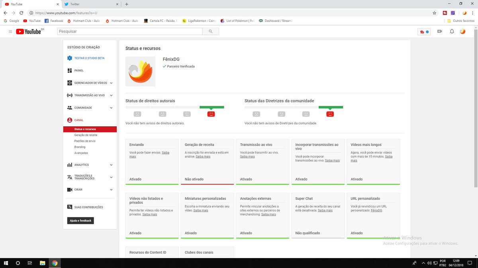Viewport: 478px width, 268px height.
Task: Reload the page in Chrome
Action: point(22,13)
